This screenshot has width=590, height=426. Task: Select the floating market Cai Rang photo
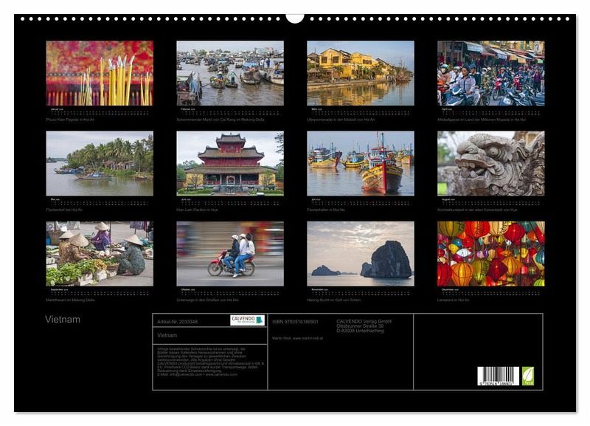click(230, 73)
